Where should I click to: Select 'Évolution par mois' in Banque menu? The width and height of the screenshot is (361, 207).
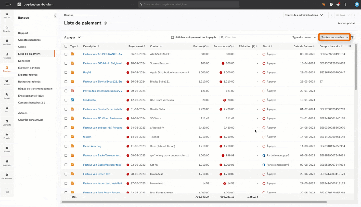click(x=29, y=68)
